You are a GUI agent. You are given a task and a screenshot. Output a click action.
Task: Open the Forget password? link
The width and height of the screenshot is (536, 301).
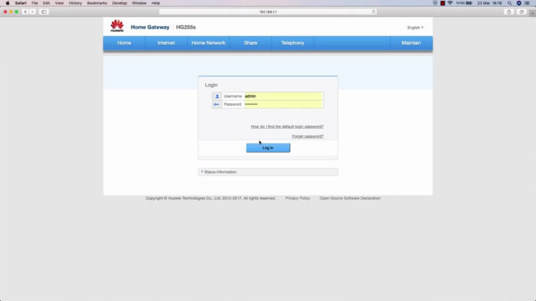click(308, 137)
